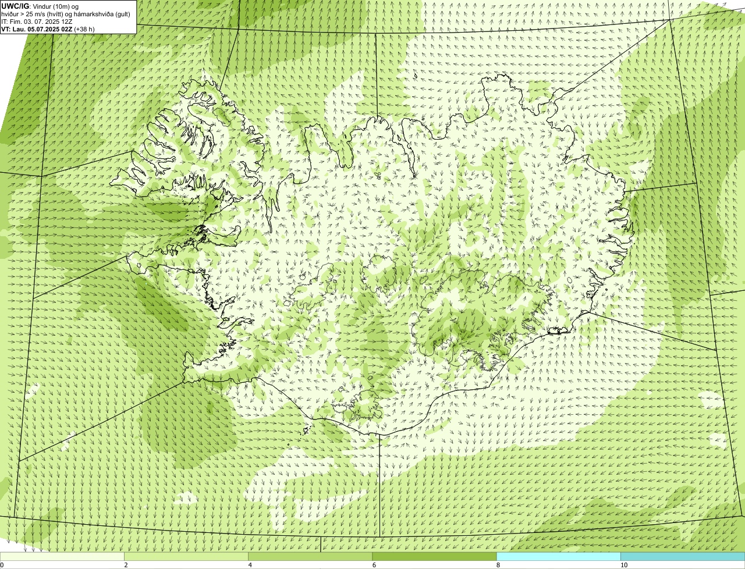Click the pale cyan 8–10 m/s legend band
The width and height of the screenshot is (745, 569).
(x=558, y=557)
